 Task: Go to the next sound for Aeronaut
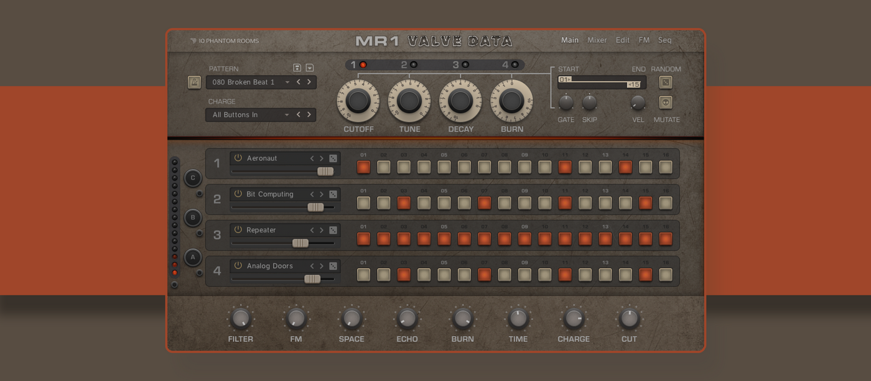[322, 158]
